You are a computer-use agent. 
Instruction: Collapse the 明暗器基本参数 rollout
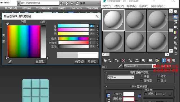(x=139, y=72)
